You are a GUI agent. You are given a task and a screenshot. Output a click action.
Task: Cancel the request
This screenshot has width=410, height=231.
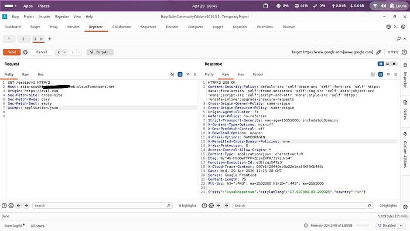click(x=42, y=52)
